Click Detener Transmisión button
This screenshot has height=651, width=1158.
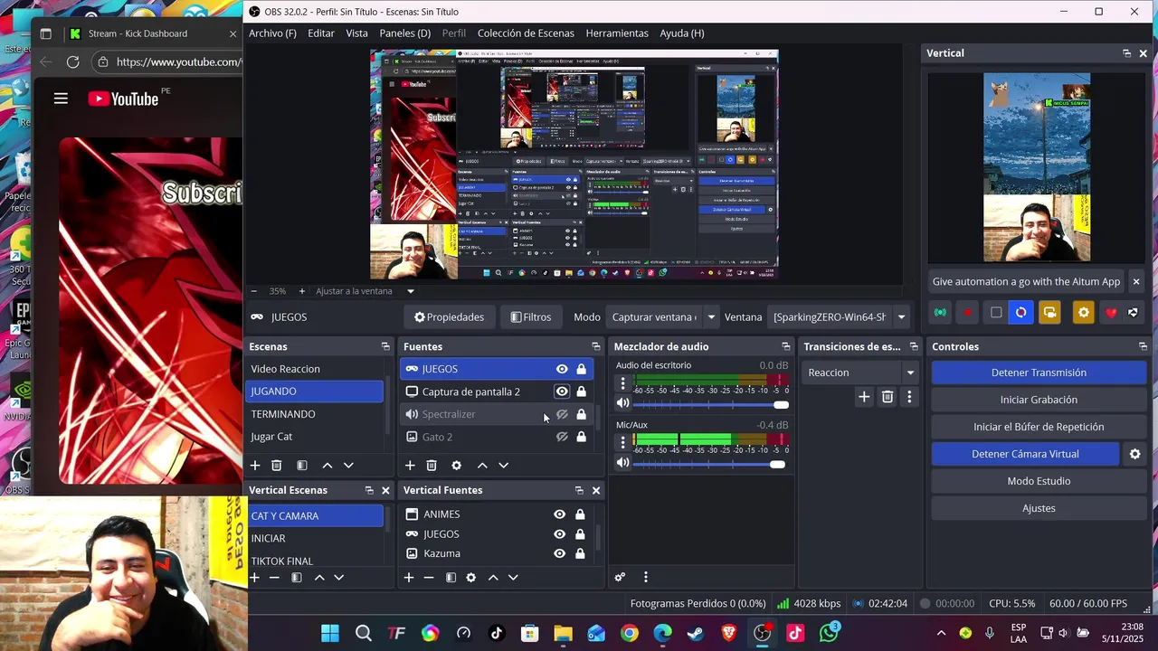1039,373
